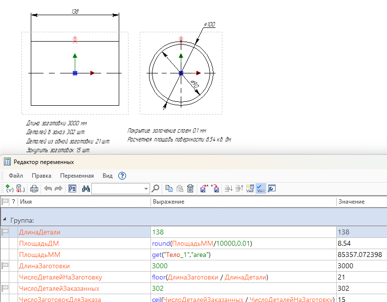Click the undo arrow icon
This screenshot has width=387, height=302.
coord(48,188)
